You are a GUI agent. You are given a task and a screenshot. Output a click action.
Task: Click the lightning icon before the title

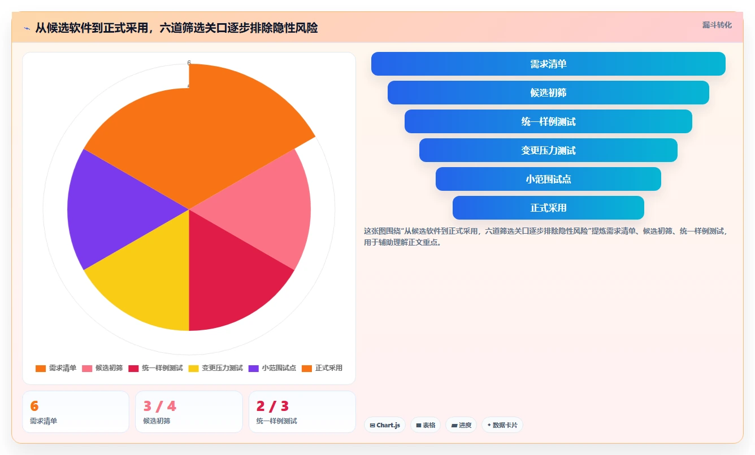[x=27, y=28]
